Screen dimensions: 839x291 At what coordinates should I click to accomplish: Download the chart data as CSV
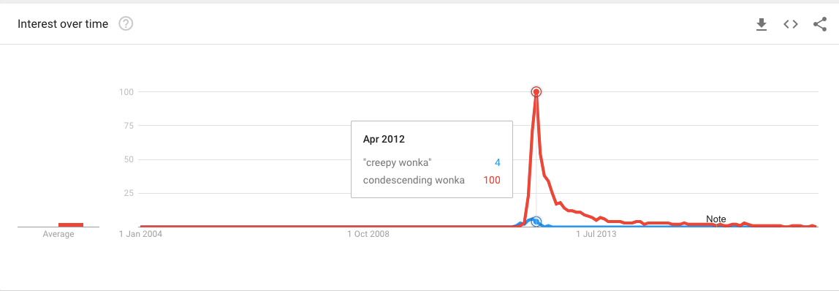761,24
